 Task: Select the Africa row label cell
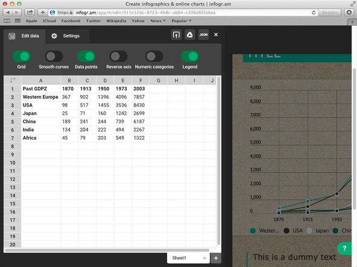[x=41, y=138]
